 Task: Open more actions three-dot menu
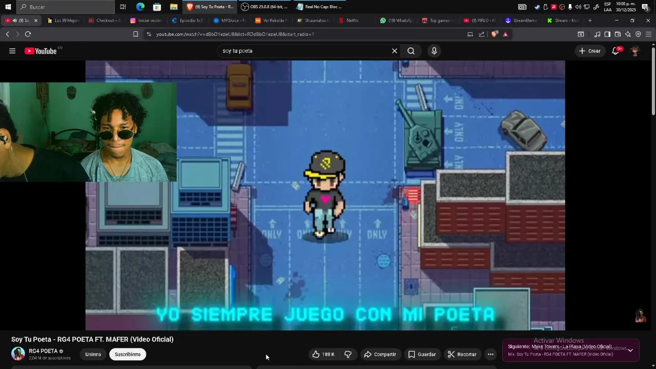[x=490, y=354]
